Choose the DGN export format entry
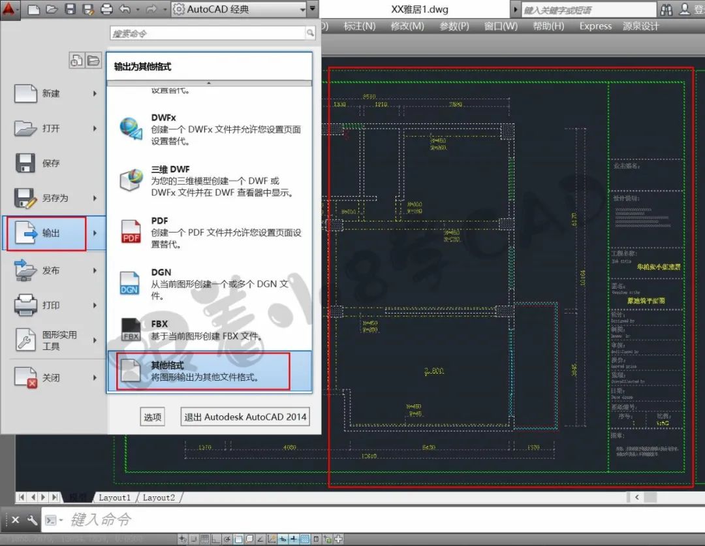This screenshot has height=546, width=705. tap(210, 284)
